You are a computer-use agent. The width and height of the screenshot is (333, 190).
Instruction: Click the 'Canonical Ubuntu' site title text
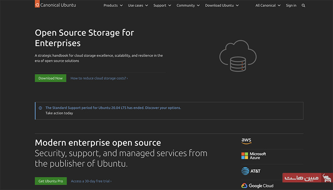[58, 5]
